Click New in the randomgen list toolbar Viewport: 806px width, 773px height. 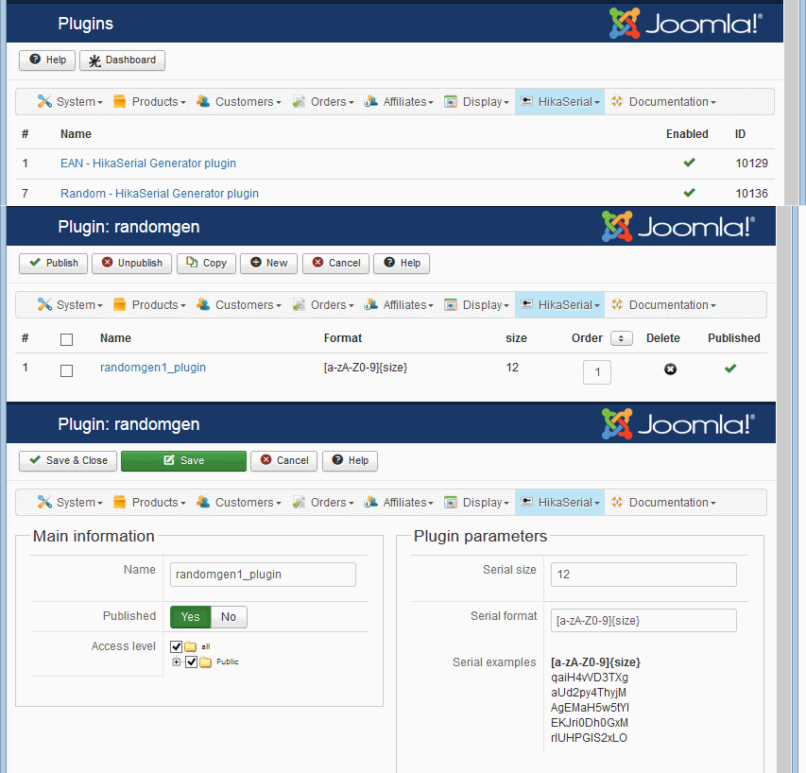pyautogui.click(x=269, y=263)
